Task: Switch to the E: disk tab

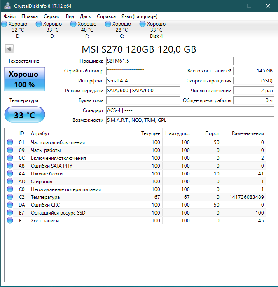Action: point(18,30)
